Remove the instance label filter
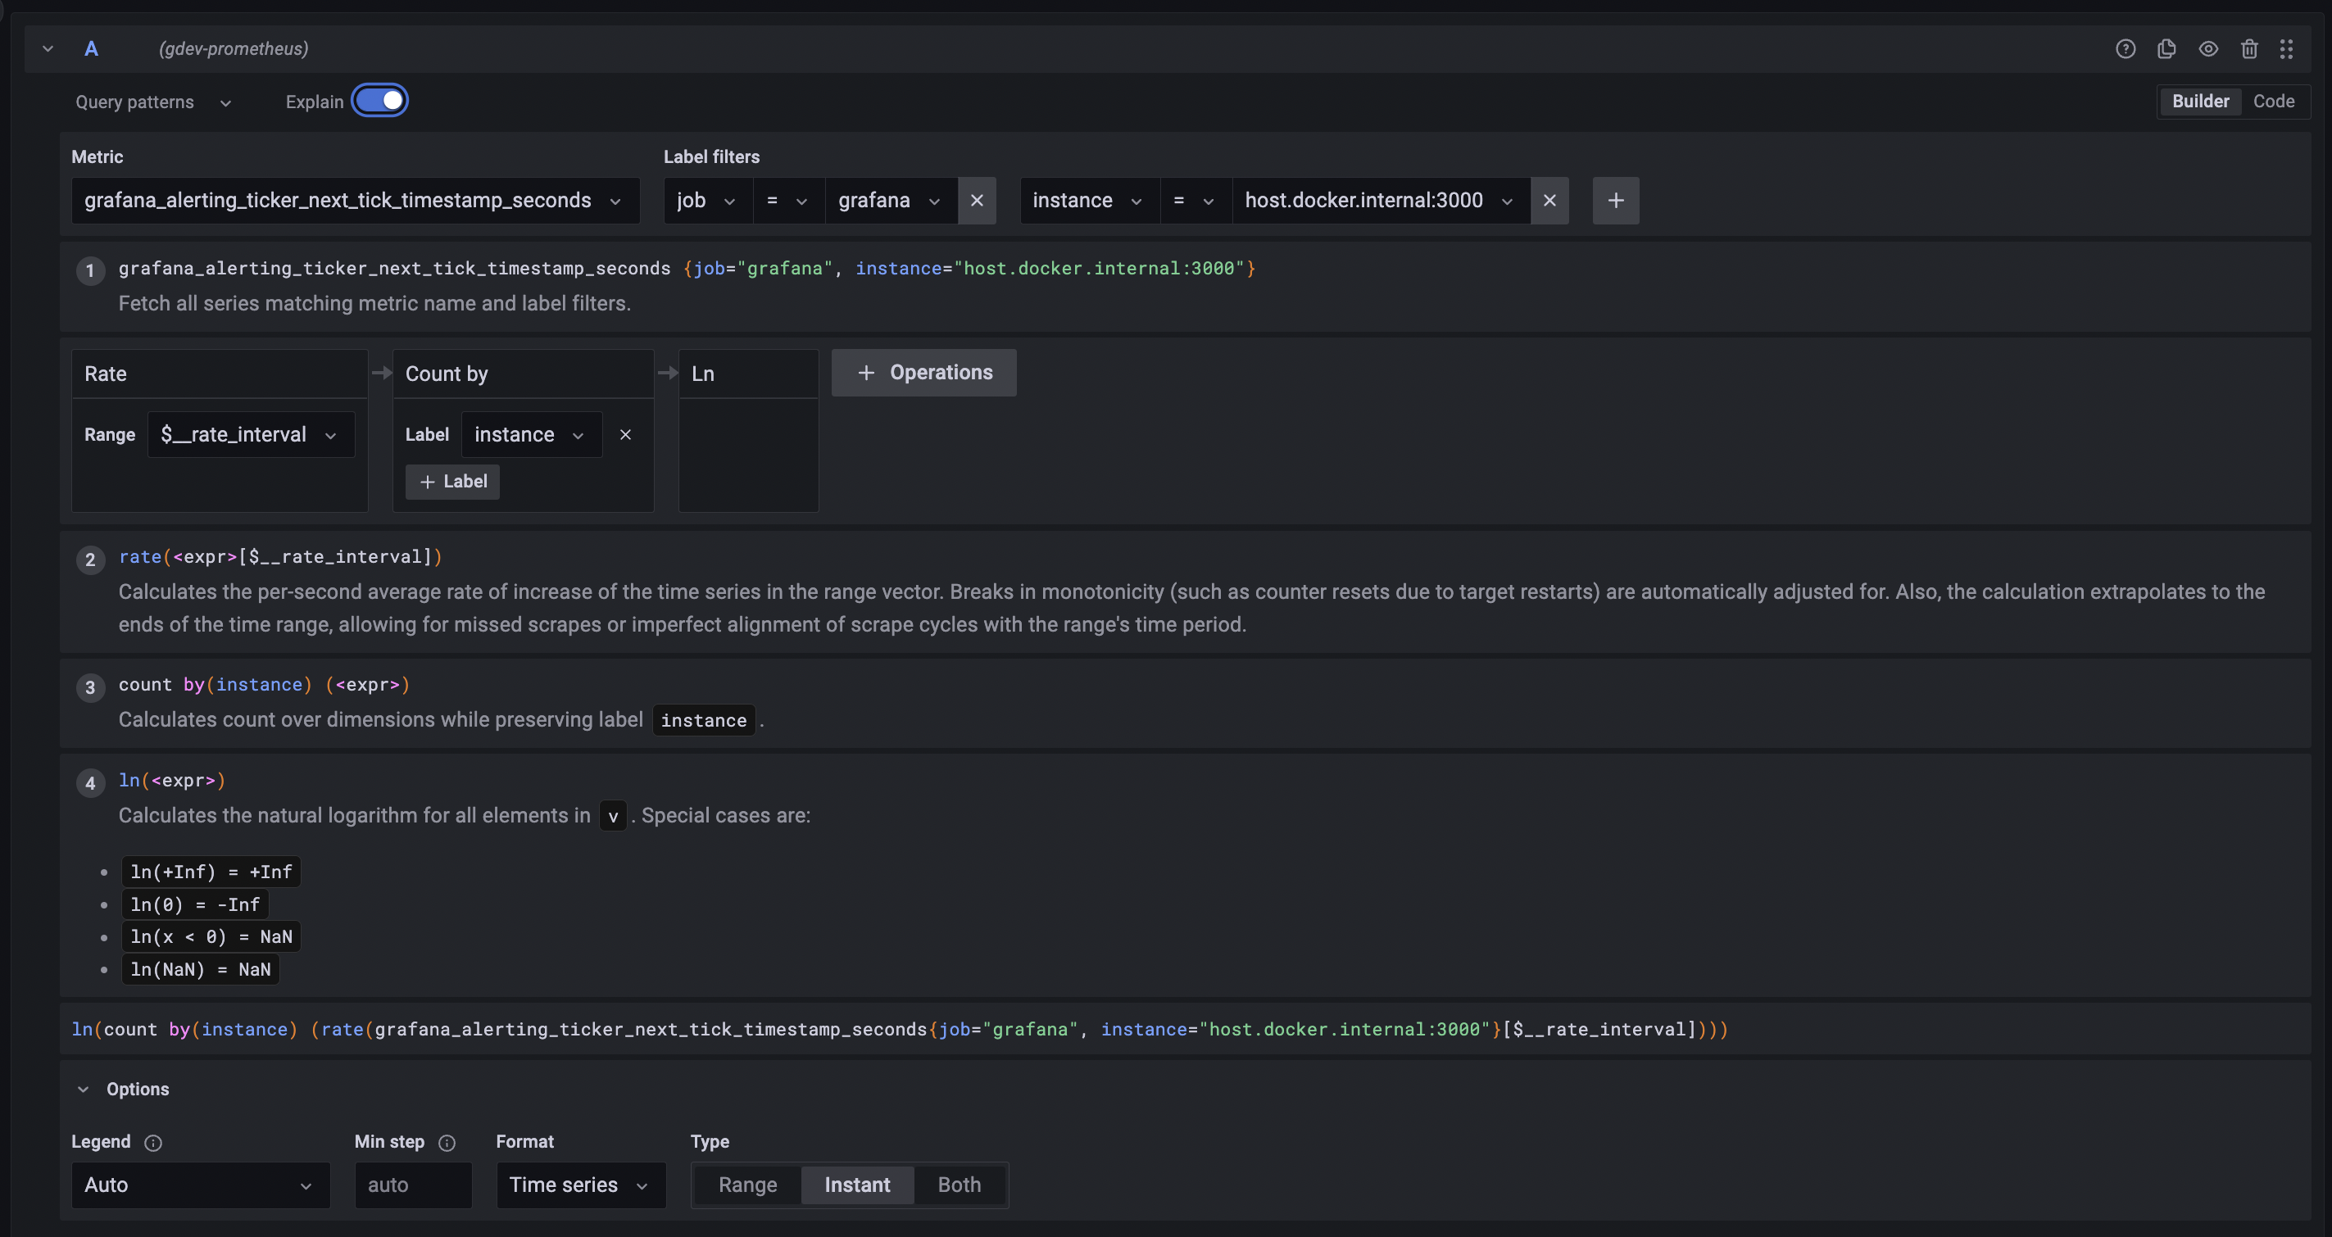 [1549, 200]
